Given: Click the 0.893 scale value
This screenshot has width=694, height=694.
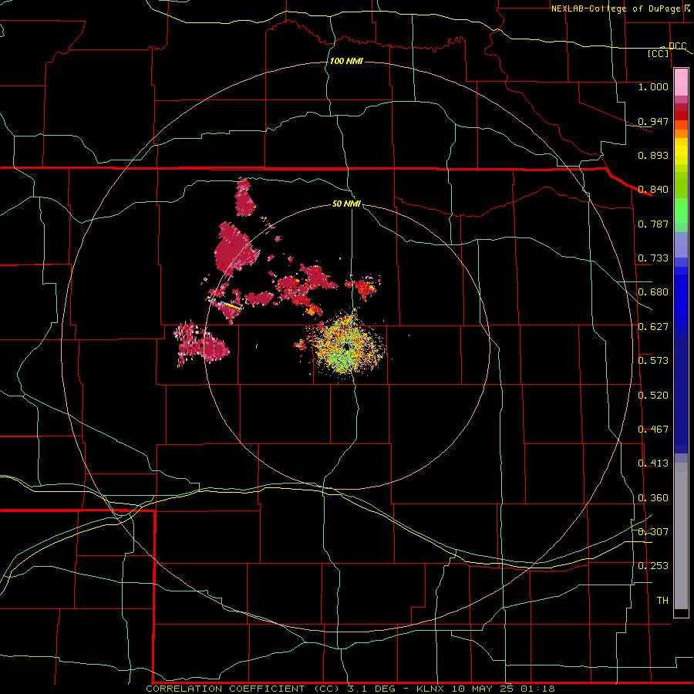Looking at the screenshot, I should point(653,155).
